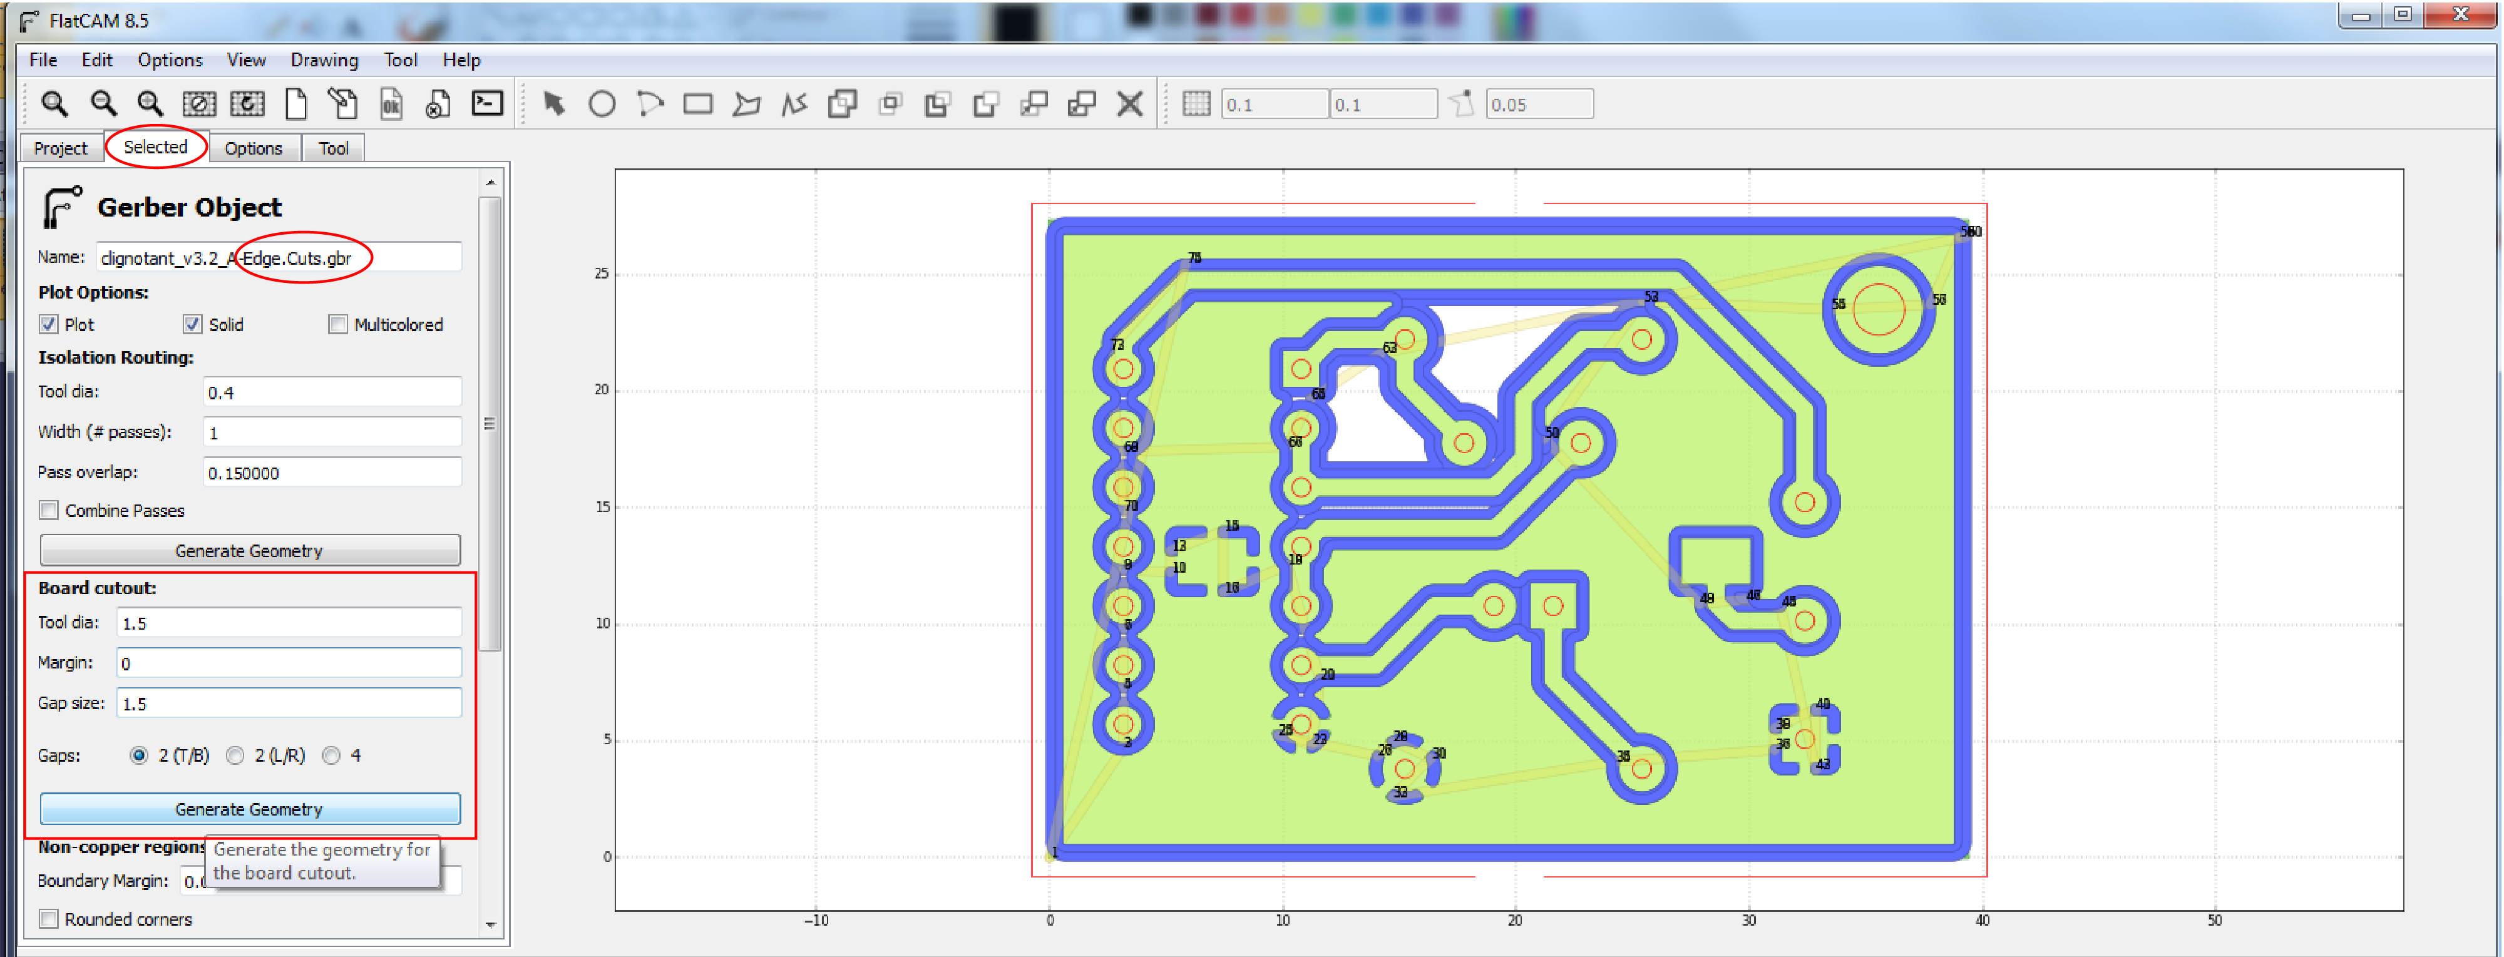The width and height of the screenshot is (2504, 957).
Task: Click Board cutout Generate Geometry button
Action: 250,809
